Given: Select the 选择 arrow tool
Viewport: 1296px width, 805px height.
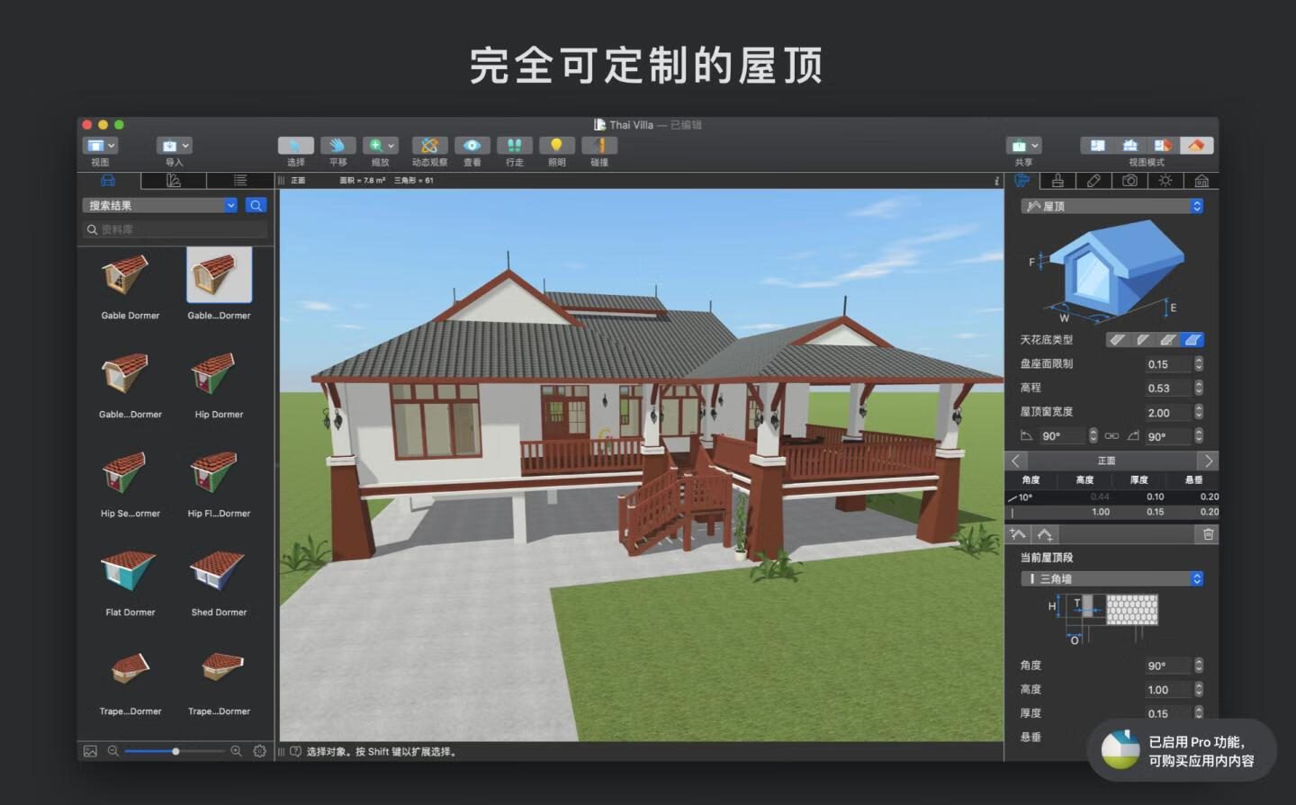Looking at the screenshot, I should pos(295,146).
